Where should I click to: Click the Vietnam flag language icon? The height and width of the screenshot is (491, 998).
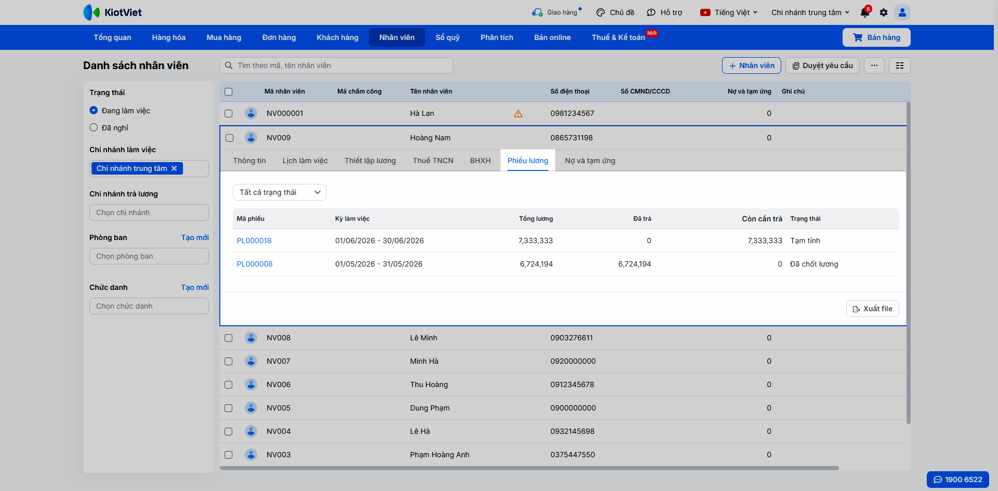point(705,12)
